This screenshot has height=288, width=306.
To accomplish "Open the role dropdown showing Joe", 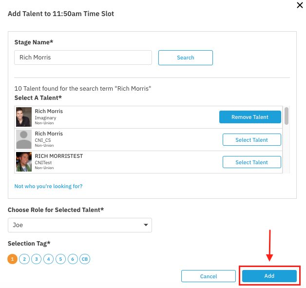I will 80,225.
